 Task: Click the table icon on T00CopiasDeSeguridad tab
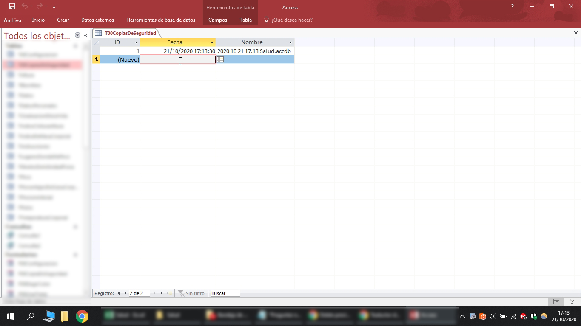click(98, 33)
